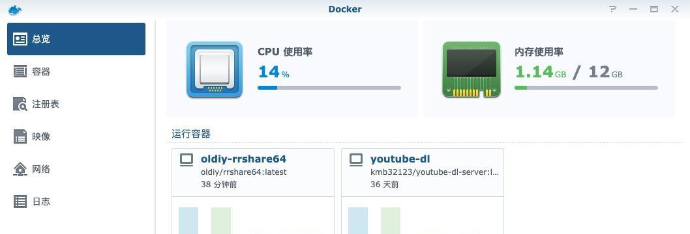Click the memory usage progress bar
This screenshot has height=234, width=690.
pyautogui.click(x=586, y=88)
